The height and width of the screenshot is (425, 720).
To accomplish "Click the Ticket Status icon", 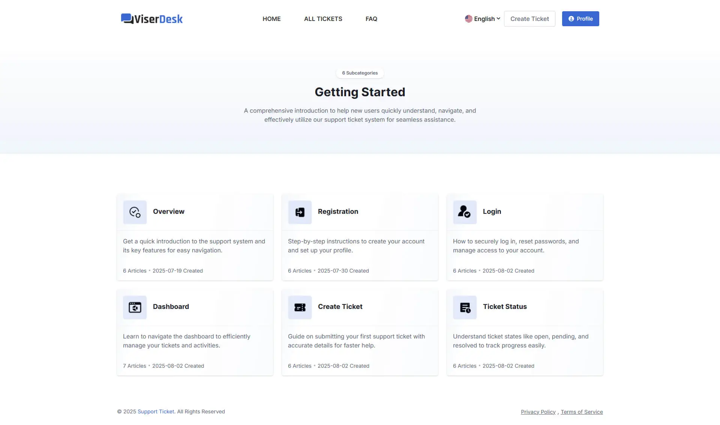I will 465,307.
